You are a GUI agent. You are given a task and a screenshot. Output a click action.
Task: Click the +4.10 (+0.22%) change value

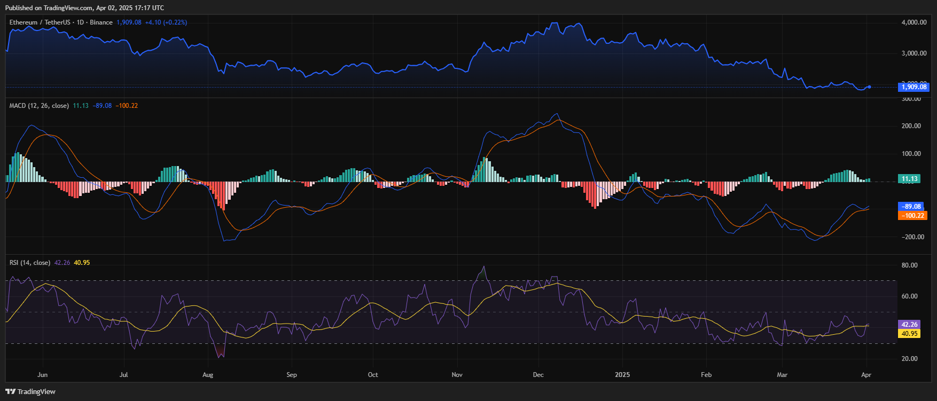[166, 22]
